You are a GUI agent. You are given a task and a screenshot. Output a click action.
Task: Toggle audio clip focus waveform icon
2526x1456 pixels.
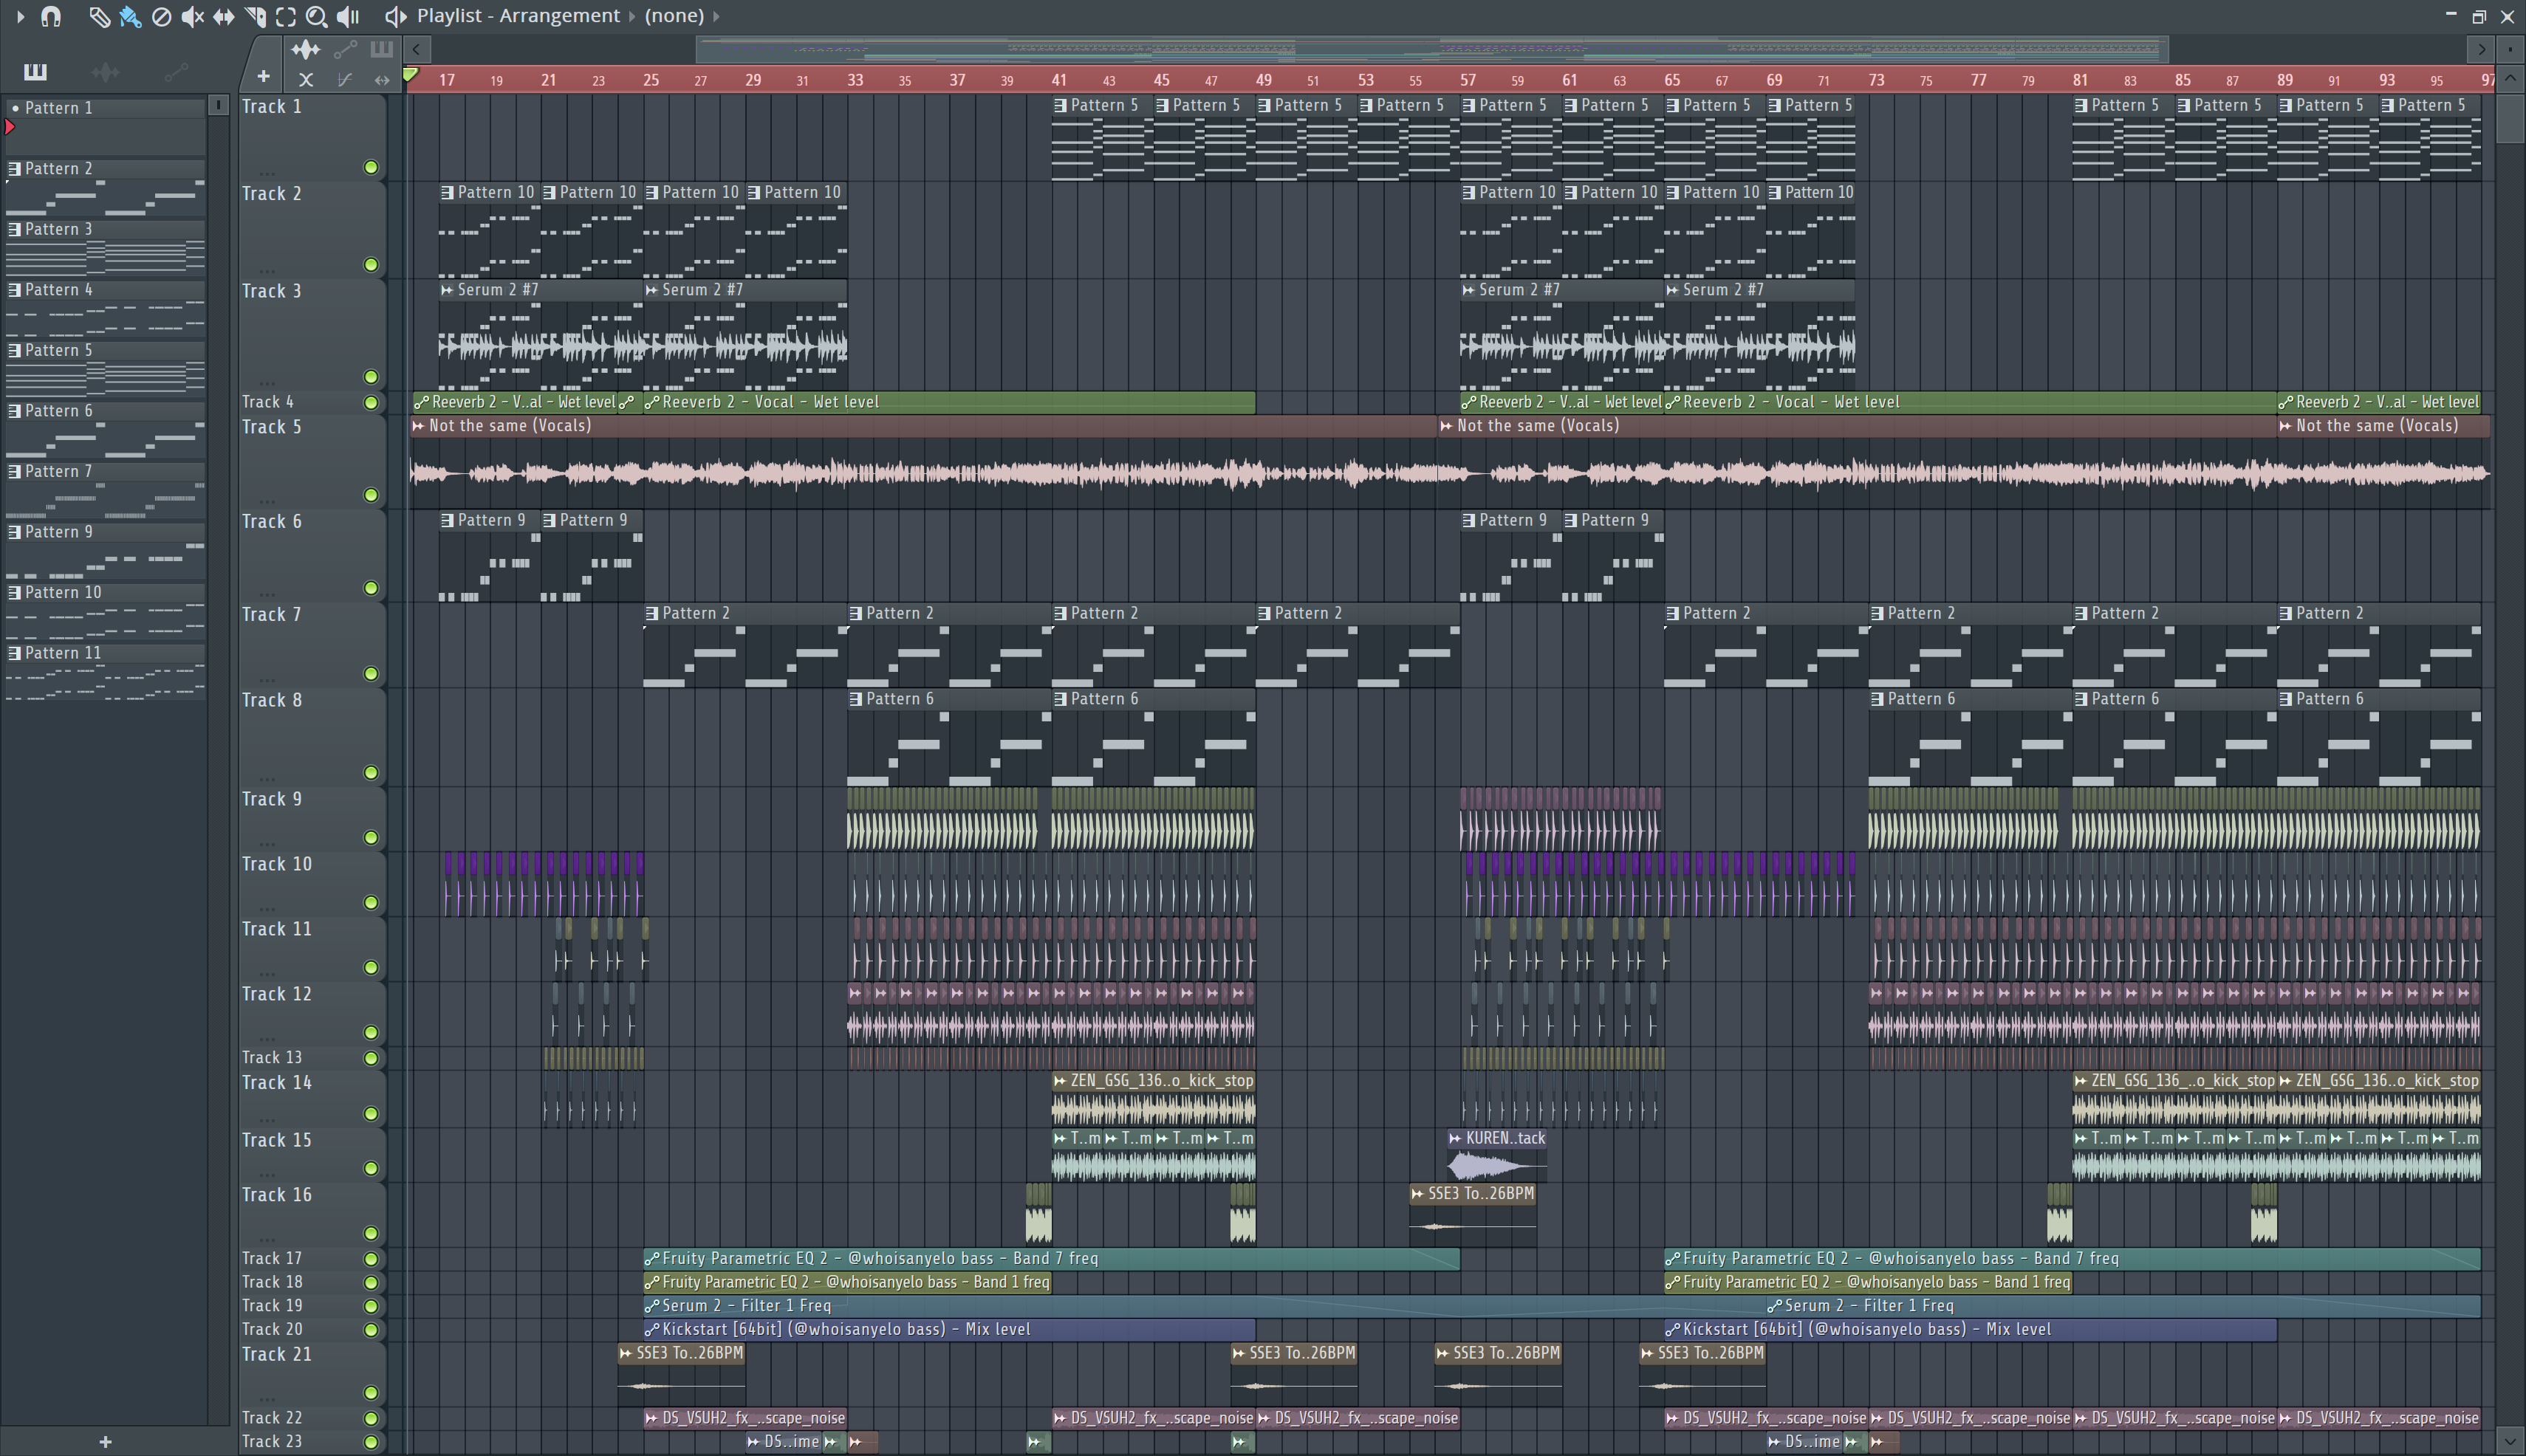(x=305, y=49)
